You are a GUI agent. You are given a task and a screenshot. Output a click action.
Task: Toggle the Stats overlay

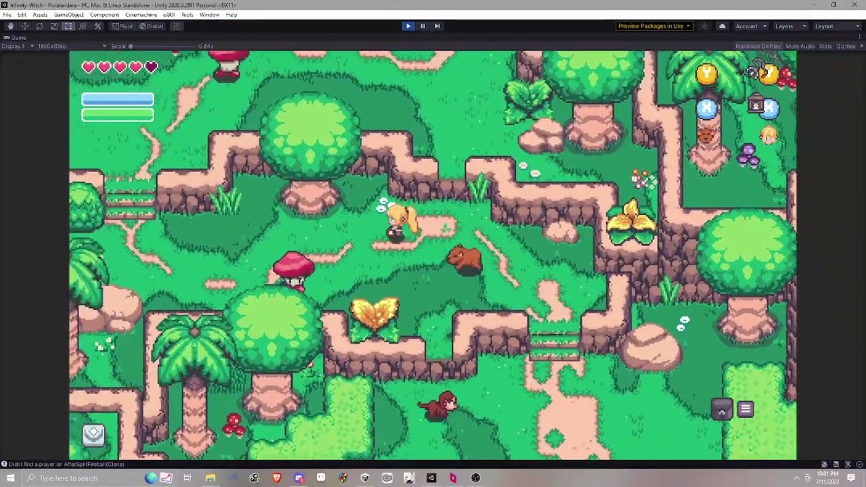tap(825, 46)
